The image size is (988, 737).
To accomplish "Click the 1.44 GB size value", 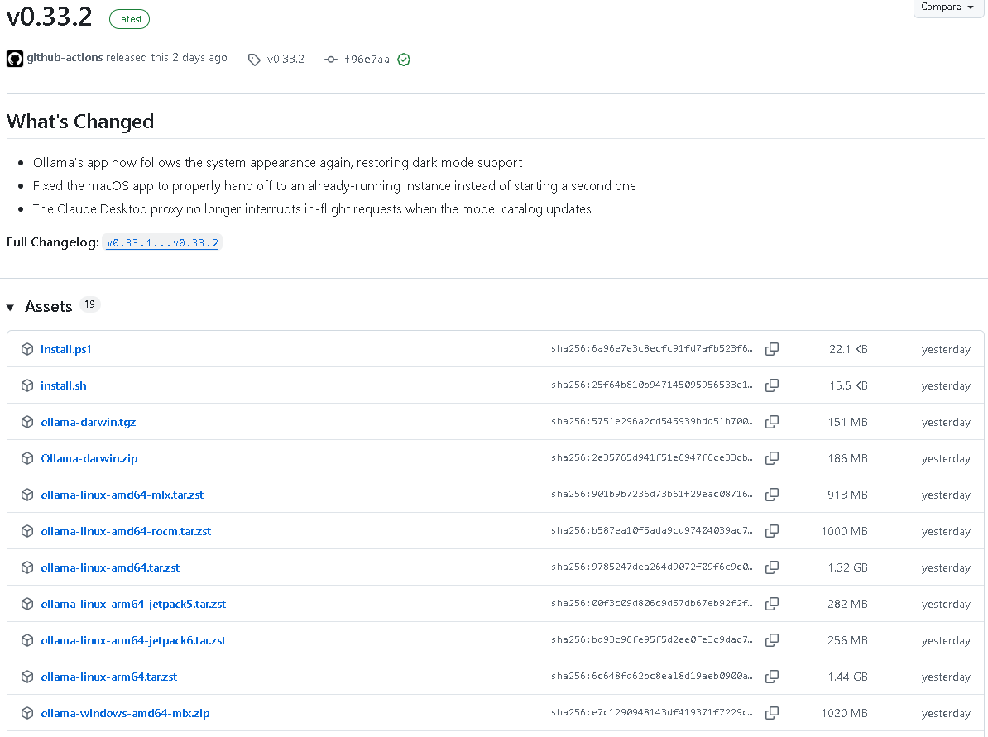I will (x=847, y=677).
